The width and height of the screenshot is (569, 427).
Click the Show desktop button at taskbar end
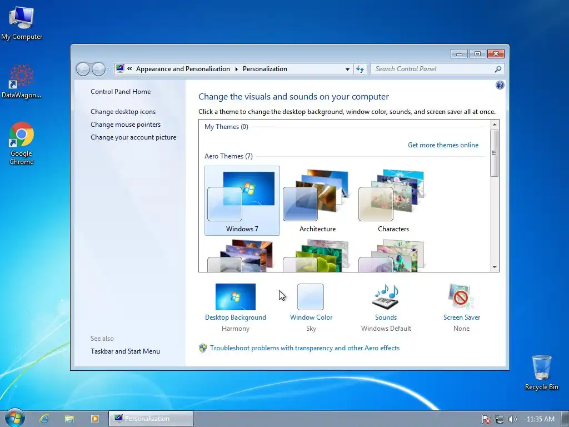coord(565,419)
